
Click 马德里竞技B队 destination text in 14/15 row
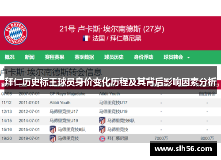pyautogui.click(x=121, y=121)
